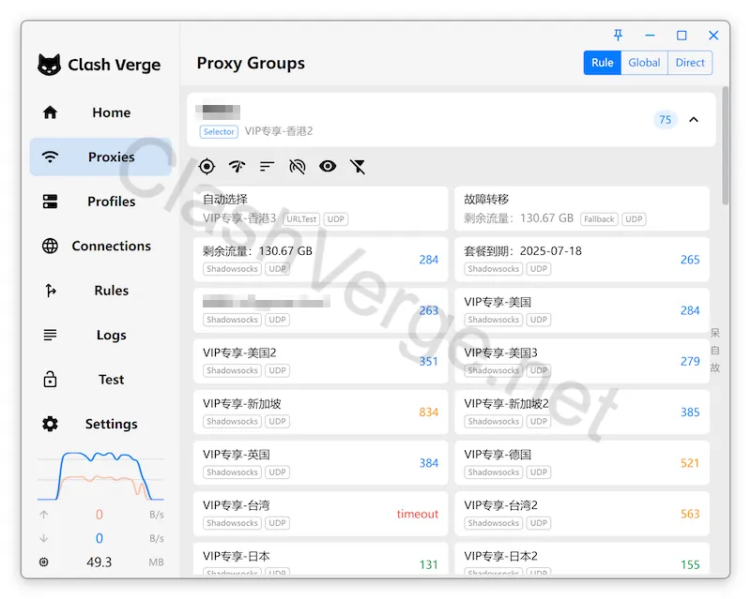Pin the window with the pushpin icon
The height and width of the screenshot is (599, 751).
(x=618, y=35)
